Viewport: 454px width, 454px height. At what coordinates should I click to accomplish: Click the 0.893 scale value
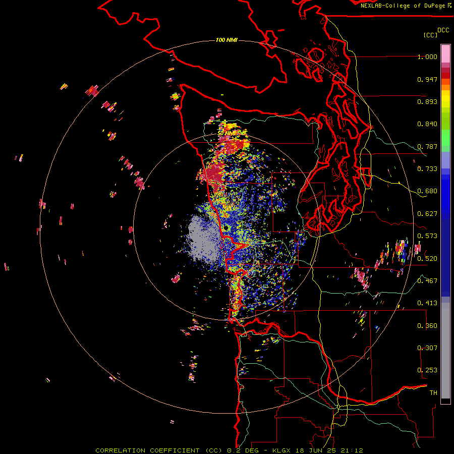[427, 101]
